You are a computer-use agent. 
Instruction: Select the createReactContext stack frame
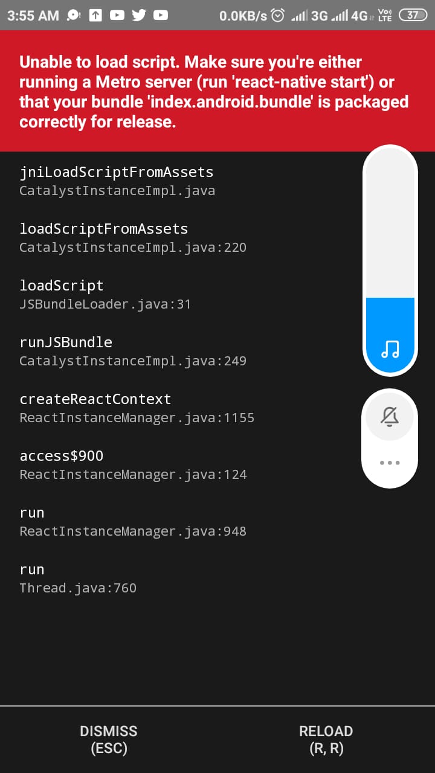coord(121,406)
